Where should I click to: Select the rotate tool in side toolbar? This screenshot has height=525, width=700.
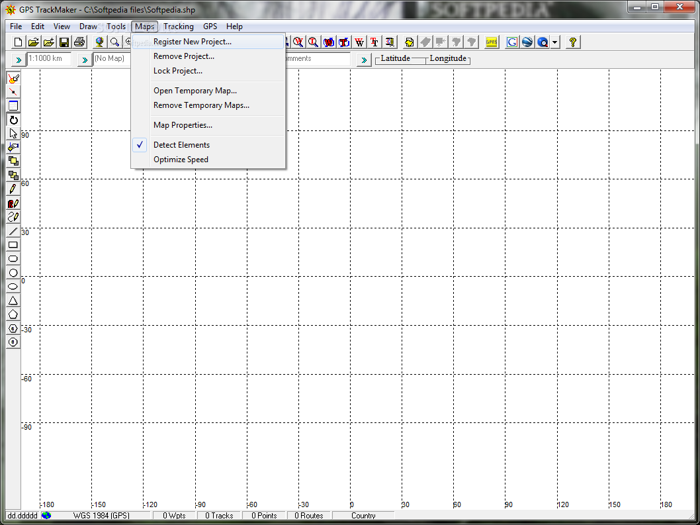click(13, 120)
